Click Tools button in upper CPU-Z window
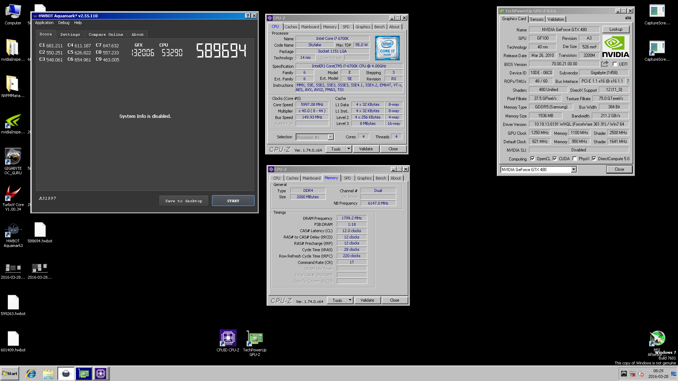678x381 pixels. [336, 149]
